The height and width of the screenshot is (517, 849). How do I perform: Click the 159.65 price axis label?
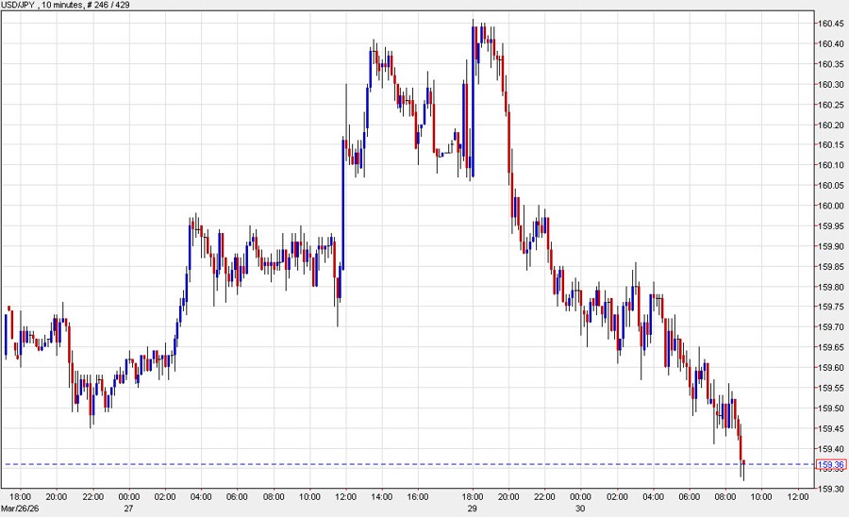[x=830, y=347]
